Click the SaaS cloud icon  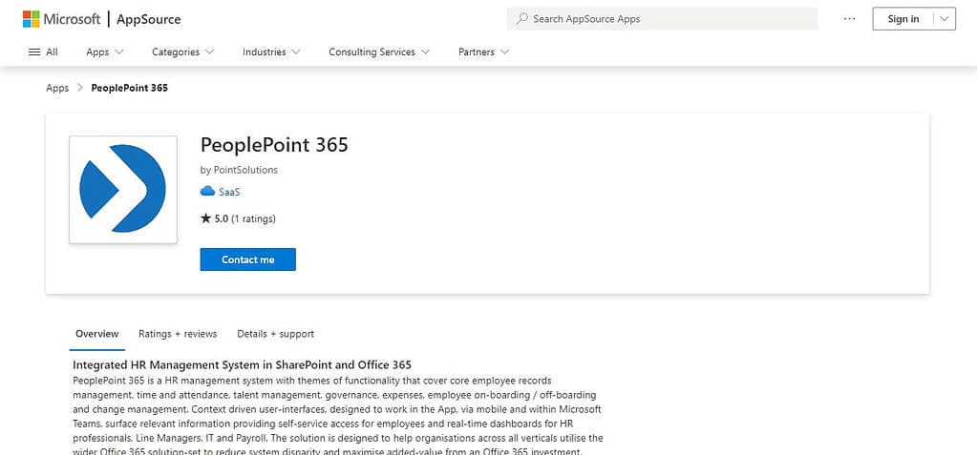[x=207, y=192]
